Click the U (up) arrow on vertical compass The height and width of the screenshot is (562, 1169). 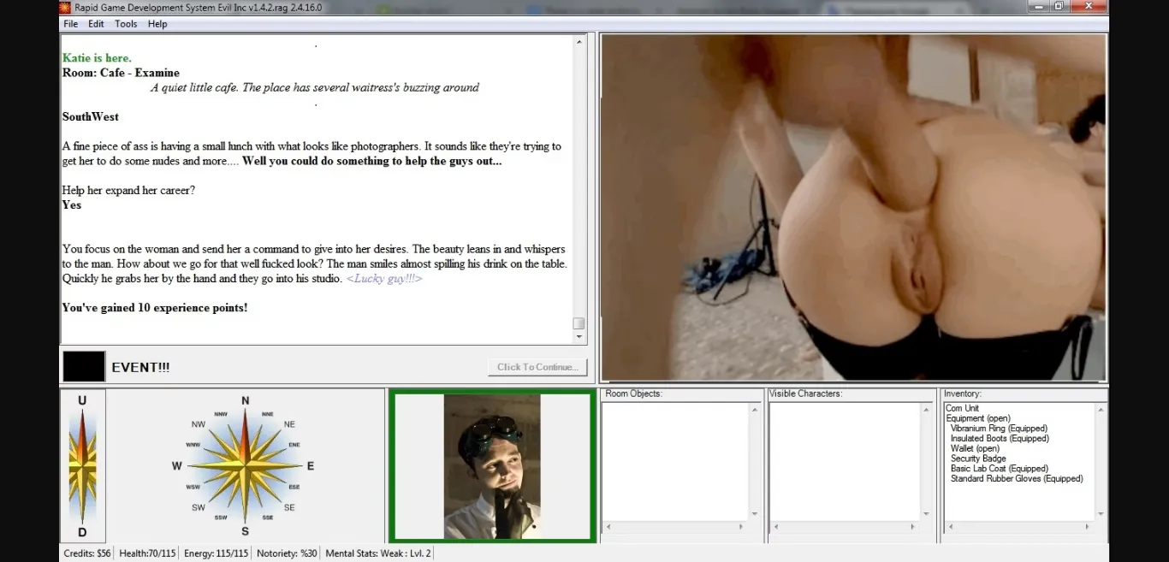tap(82, 401)
